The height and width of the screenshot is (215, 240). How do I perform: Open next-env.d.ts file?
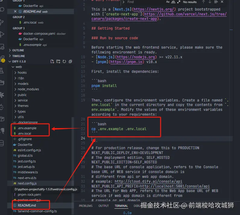27,178
